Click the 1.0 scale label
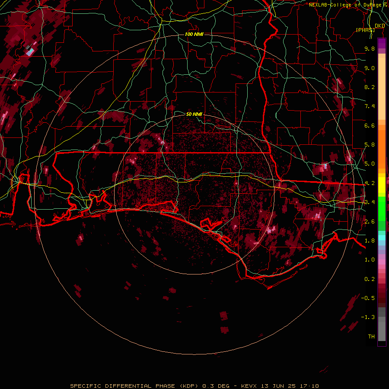 tap(370, 260)
